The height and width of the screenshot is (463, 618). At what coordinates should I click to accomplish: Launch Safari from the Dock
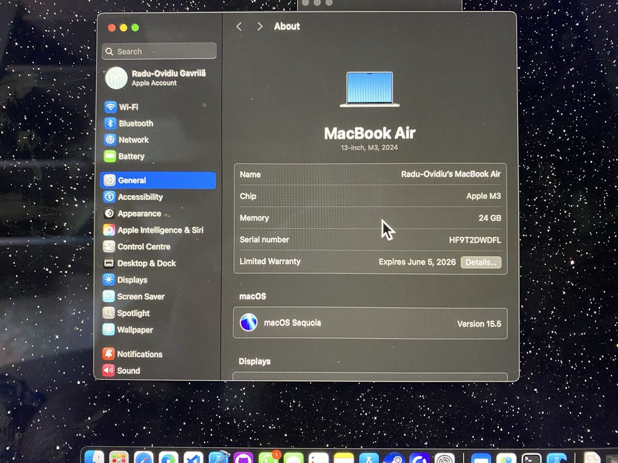point(144,457)
